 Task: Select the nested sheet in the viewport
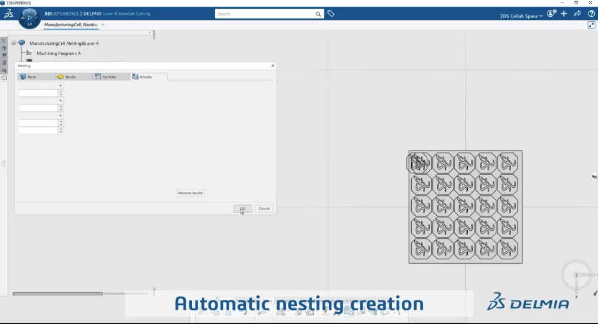coord(465,206)
